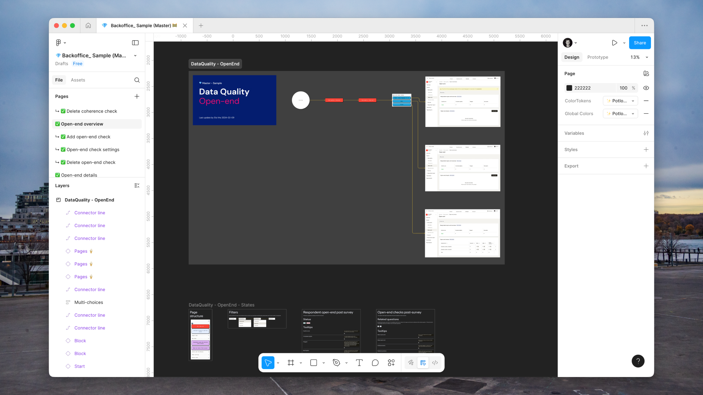
Task: Switch to the Assets tab
Action: (78, 80)
